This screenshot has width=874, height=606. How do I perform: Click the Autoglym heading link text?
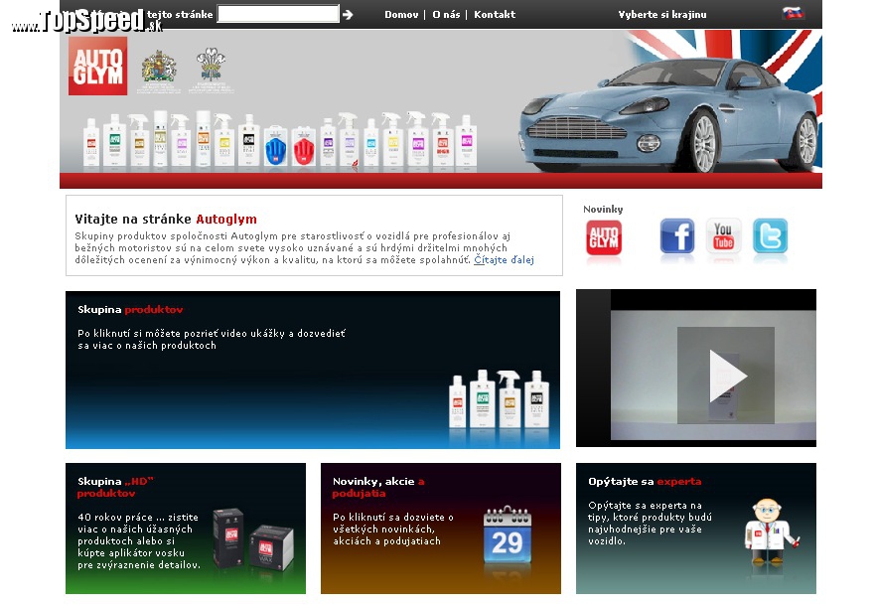(226, 220)
